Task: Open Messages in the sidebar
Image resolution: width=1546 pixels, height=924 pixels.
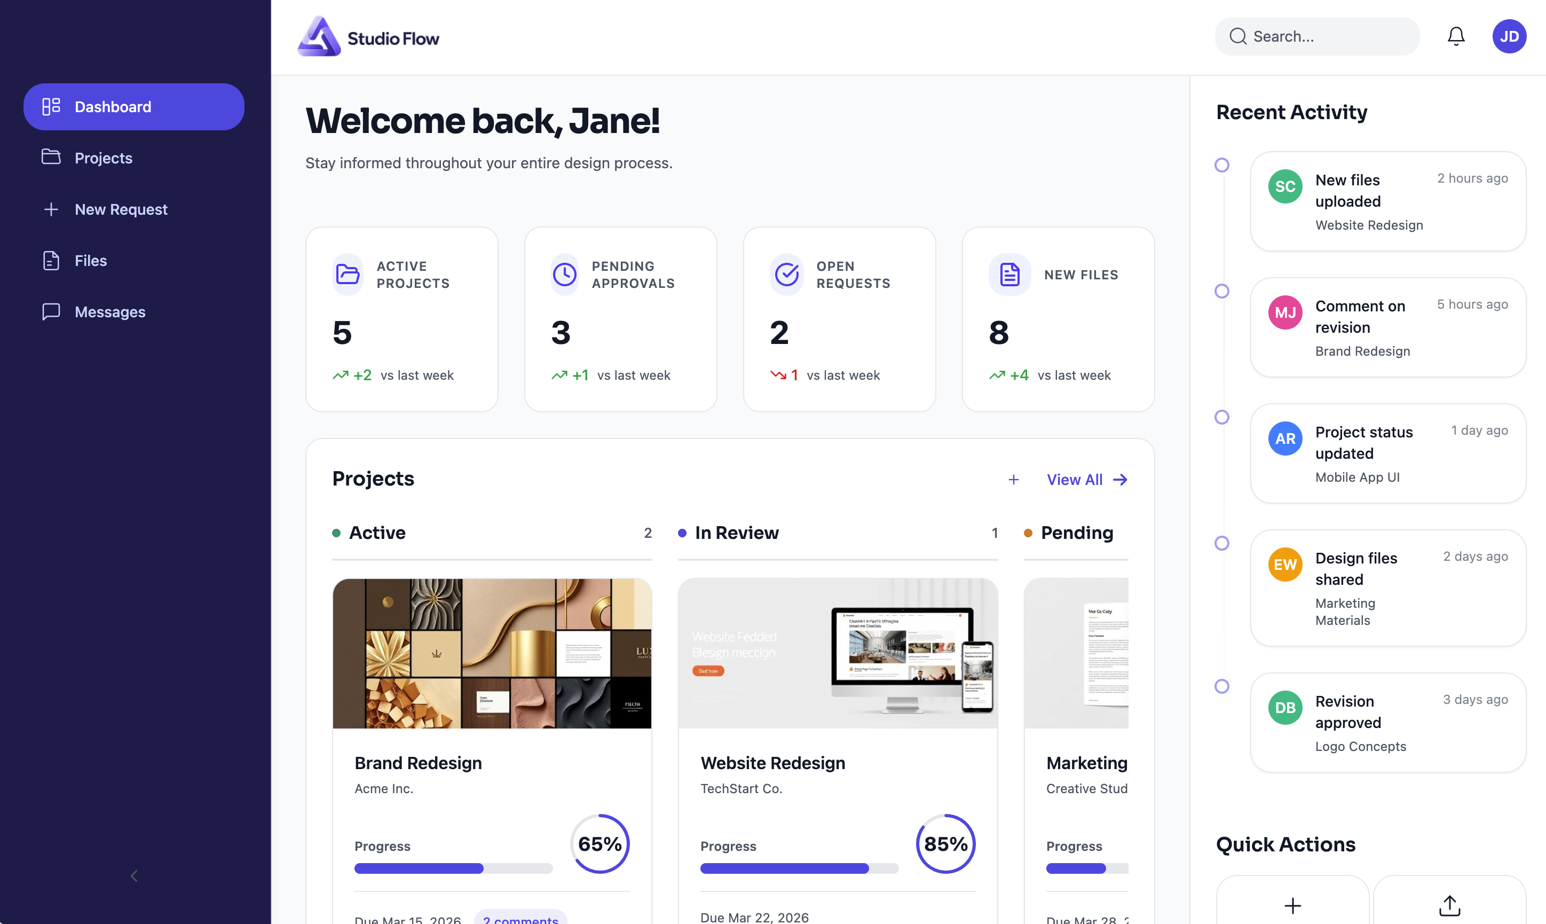Action: click(134, 311)
